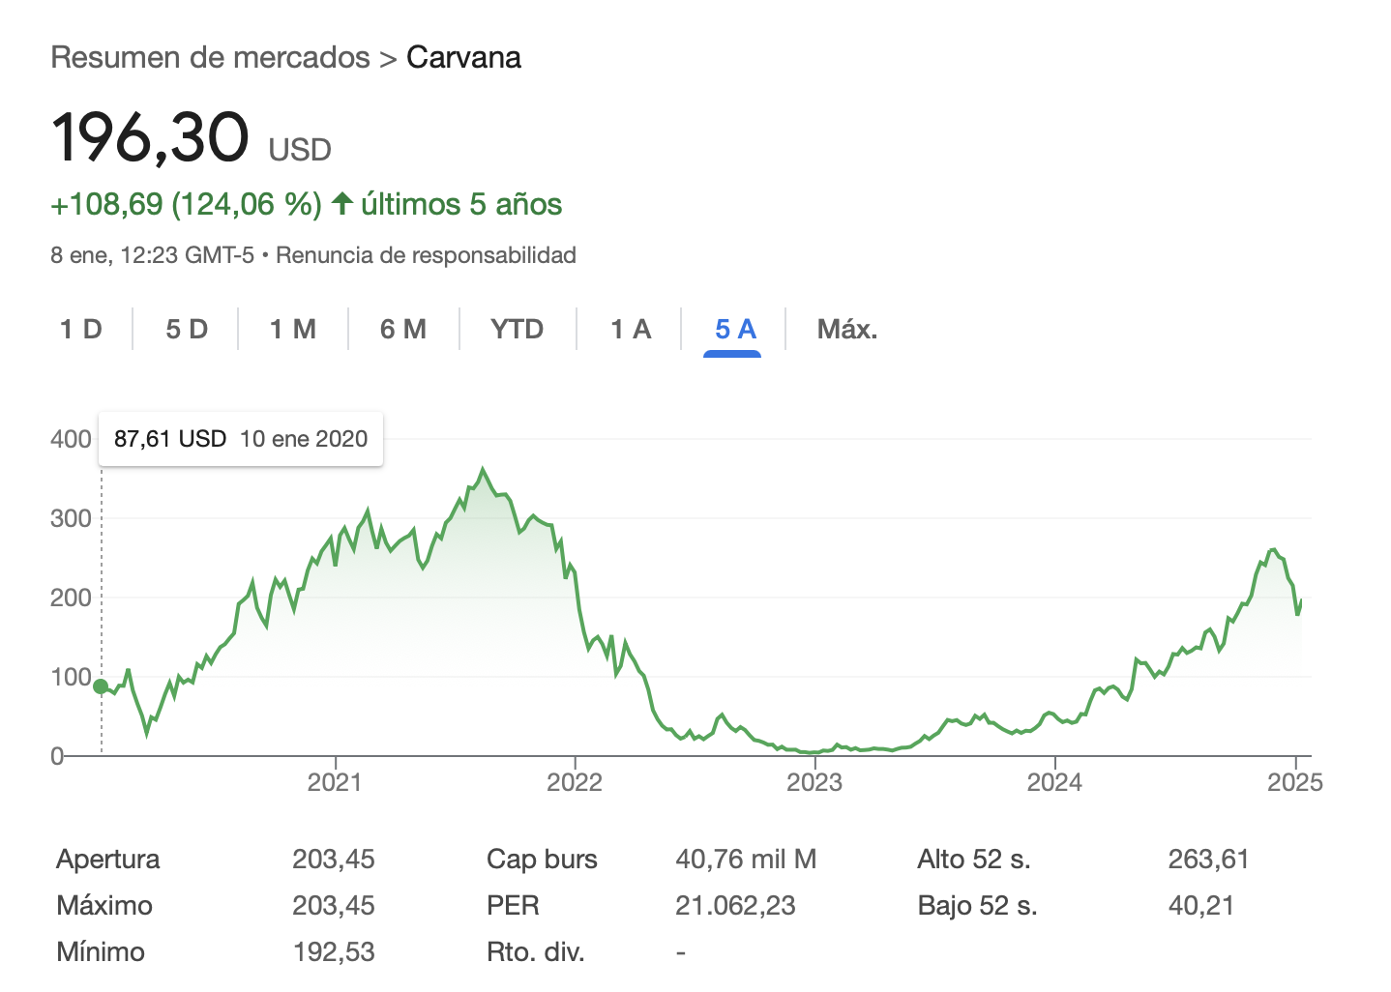Click the green data point marker on chart
The image size is (1391, 992).
101,686
